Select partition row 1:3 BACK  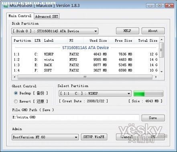coord(85,65)
